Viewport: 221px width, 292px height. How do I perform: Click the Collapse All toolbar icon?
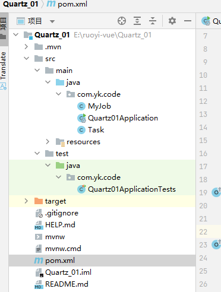pos(153,21)
